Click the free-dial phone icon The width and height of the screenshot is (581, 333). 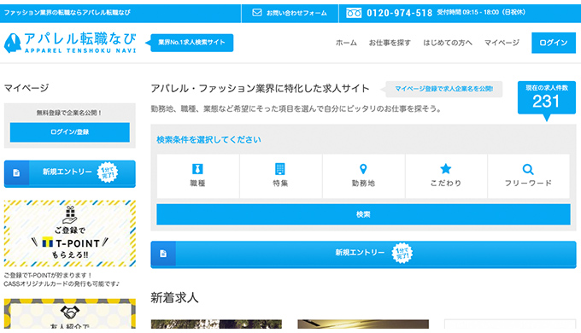[354, 13]
